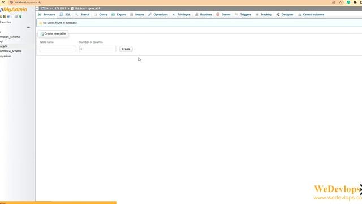Select the opencart4 database in sidebar
This screenshot has height=204, width=362.
point(4,46)
